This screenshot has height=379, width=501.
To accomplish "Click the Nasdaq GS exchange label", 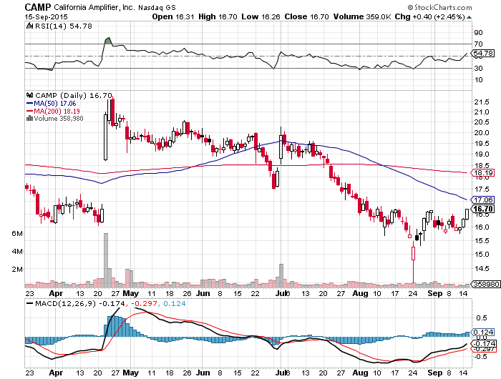I will 157,8.
